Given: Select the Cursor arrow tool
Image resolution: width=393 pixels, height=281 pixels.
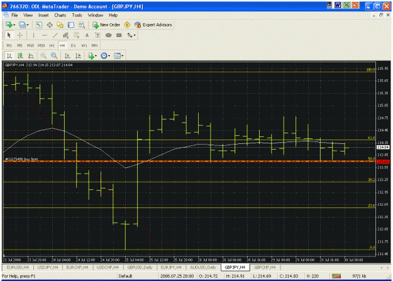Looking at the screenshot, I should [x=9, y=35].
